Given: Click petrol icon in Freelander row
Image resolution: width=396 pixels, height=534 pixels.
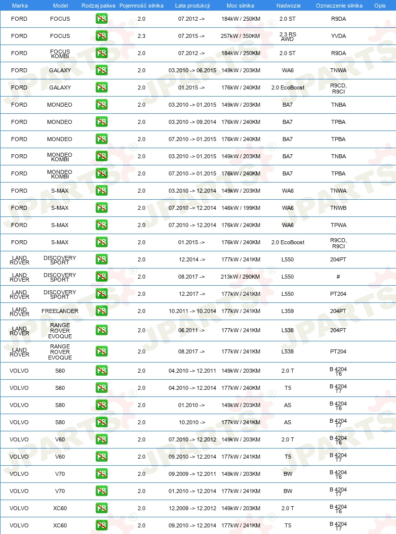Looking at the screenshot, I should [102, 311].
